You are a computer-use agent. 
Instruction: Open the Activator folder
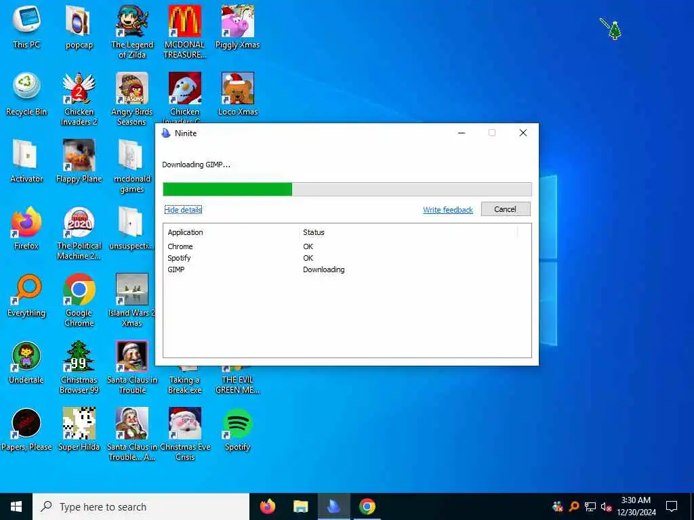(26, 161)
